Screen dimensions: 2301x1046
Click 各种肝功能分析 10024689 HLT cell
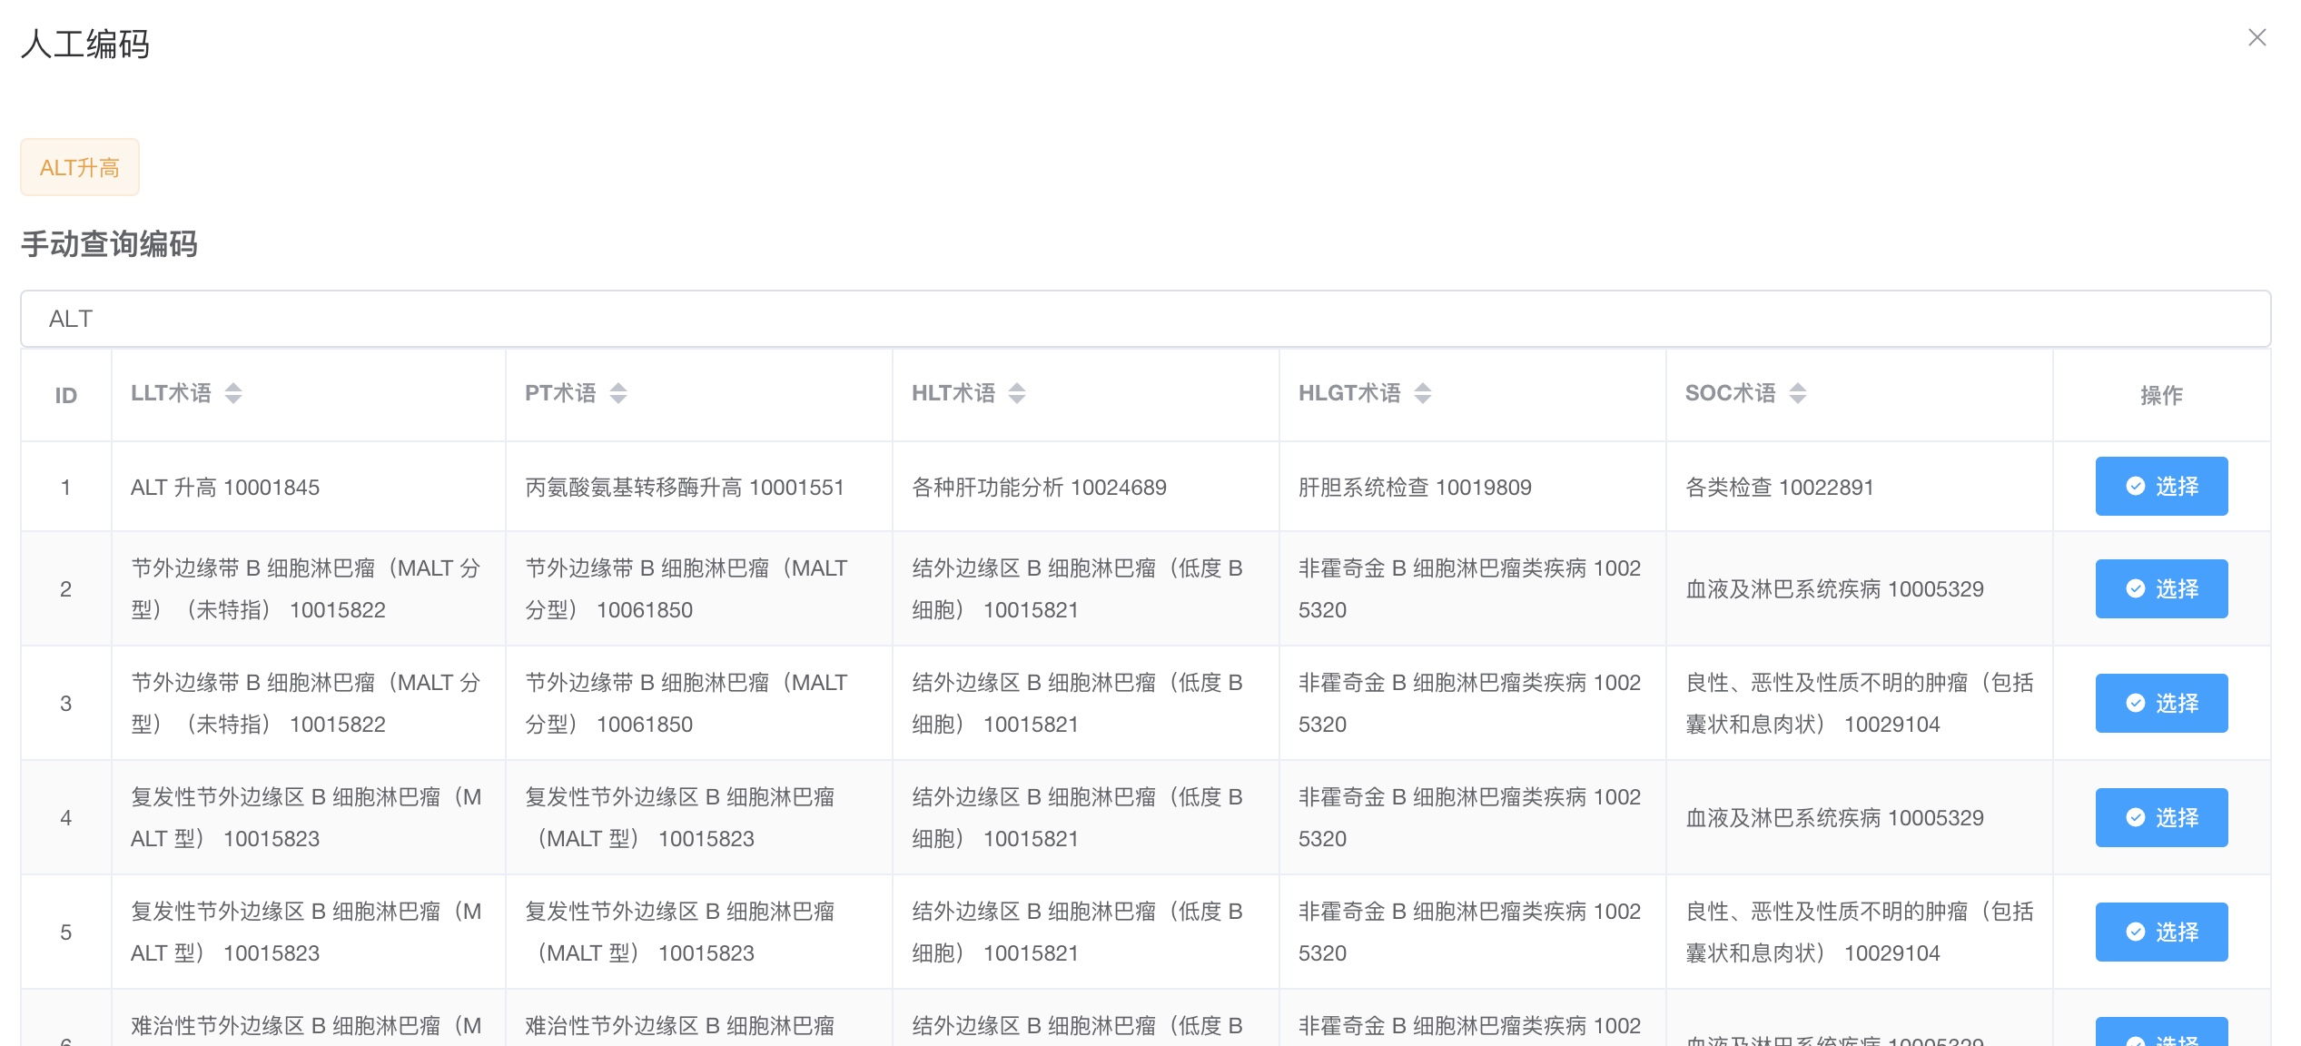(x=1039, y=488)
